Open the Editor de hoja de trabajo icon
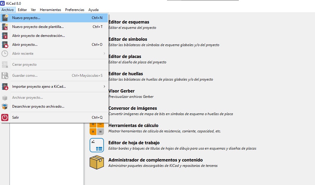This screenshot has height=185, width=315. [97, 145]
